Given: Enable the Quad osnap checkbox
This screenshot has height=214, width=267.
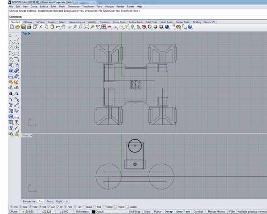Looking at the screenshot, I should click(84, 207).
